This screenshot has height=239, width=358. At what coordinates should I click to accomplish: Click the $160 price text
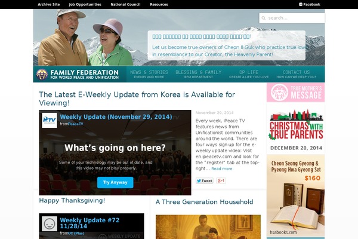pyautogui.click(x=312, y=178)
